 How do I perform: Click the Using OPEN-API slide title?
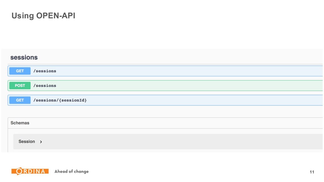pyautogui.click(x=43, y=16)
